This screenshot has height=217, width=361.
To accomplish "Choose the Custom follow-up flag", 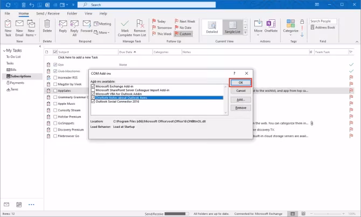I will (183, 34).
